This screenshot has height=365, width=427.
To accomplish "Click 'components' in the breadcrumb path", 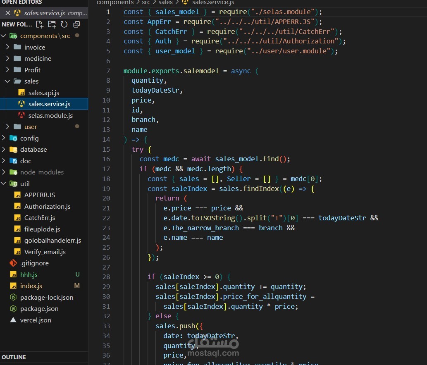I will pyautogui.click(x=115, y=2).
